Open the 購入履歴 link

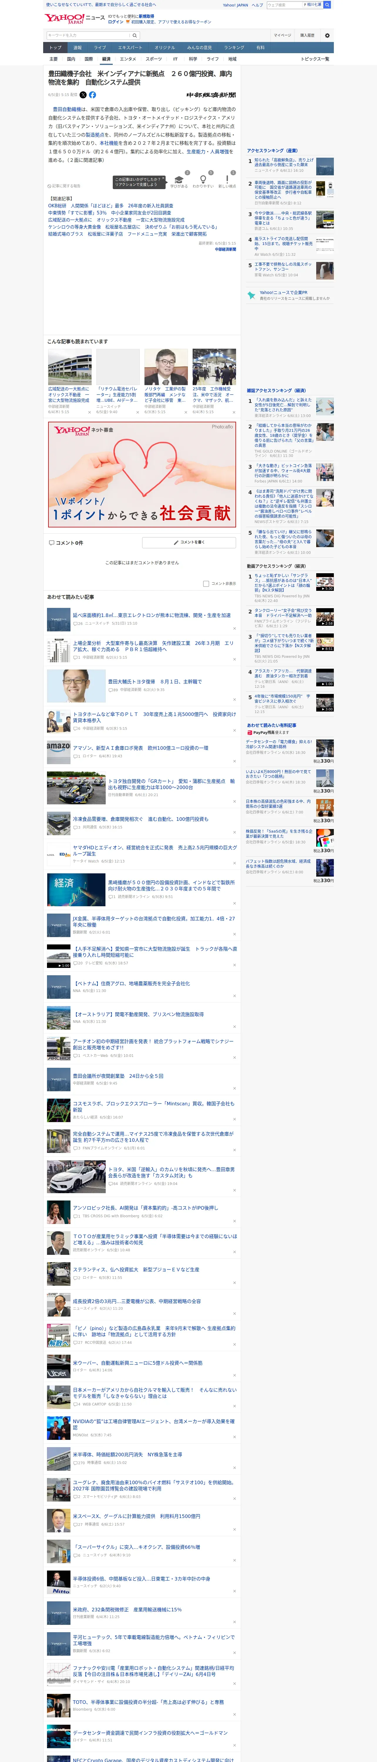click(x=307, y=36)
